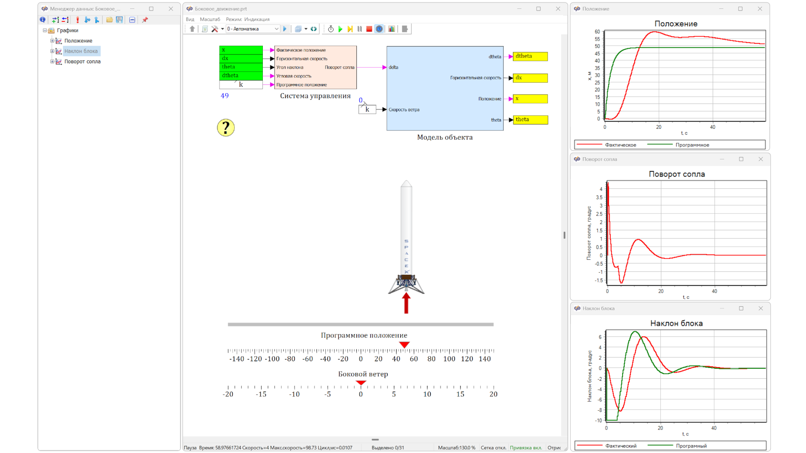Open the '0 - Автоматика' layer dropdown
The height and width of the screenshot is (453, 806).
[253, 29]
